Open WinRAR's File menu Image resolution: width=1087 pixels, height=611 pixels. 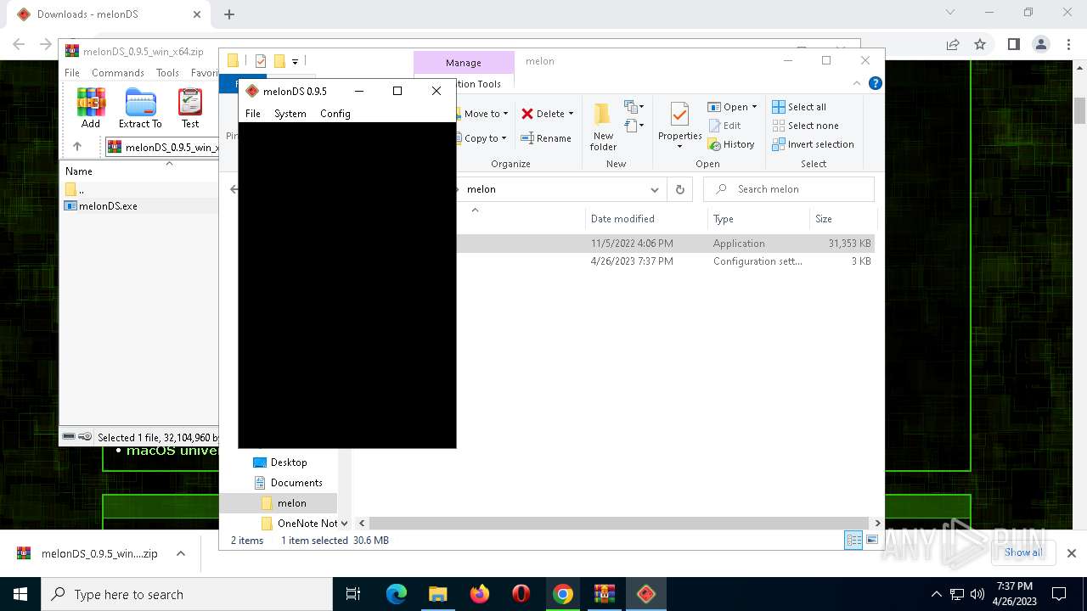click(72, 73)
